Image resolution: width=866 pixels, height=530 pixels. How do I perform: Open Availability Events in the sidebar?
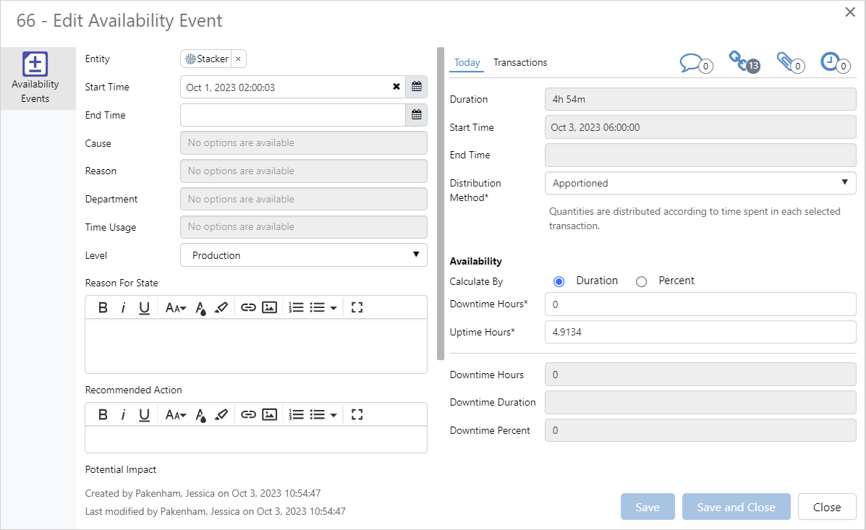(x=35, y=77)
